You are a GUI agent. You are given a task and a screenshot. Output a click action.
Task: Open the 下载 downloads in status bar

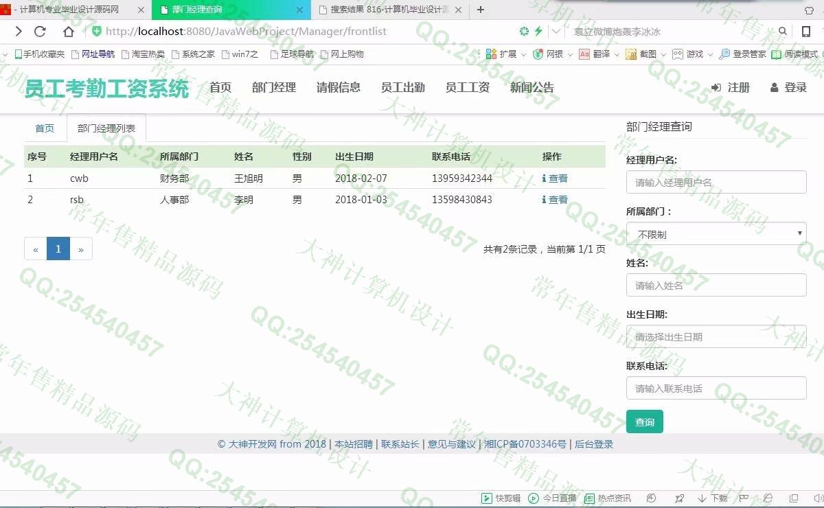coord(712,498)
